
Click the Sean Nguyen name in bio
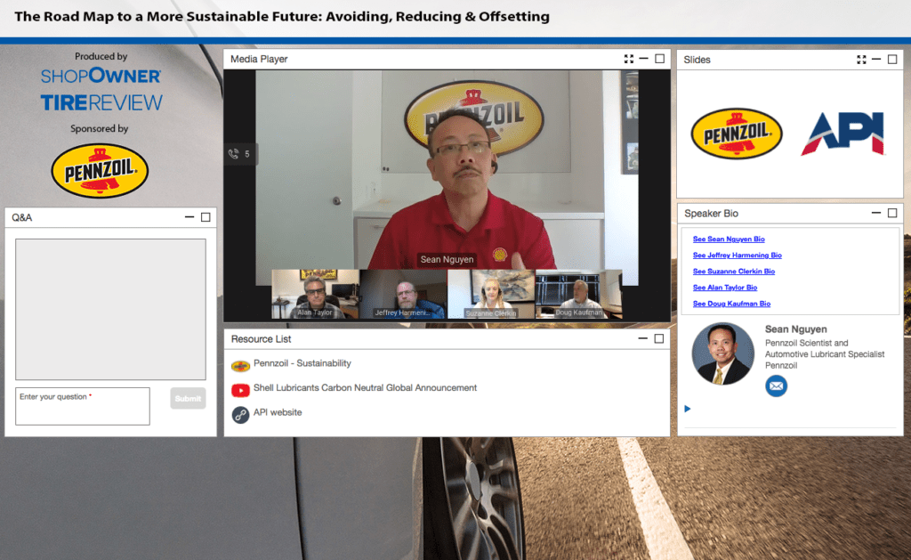(x=796, y=329)
